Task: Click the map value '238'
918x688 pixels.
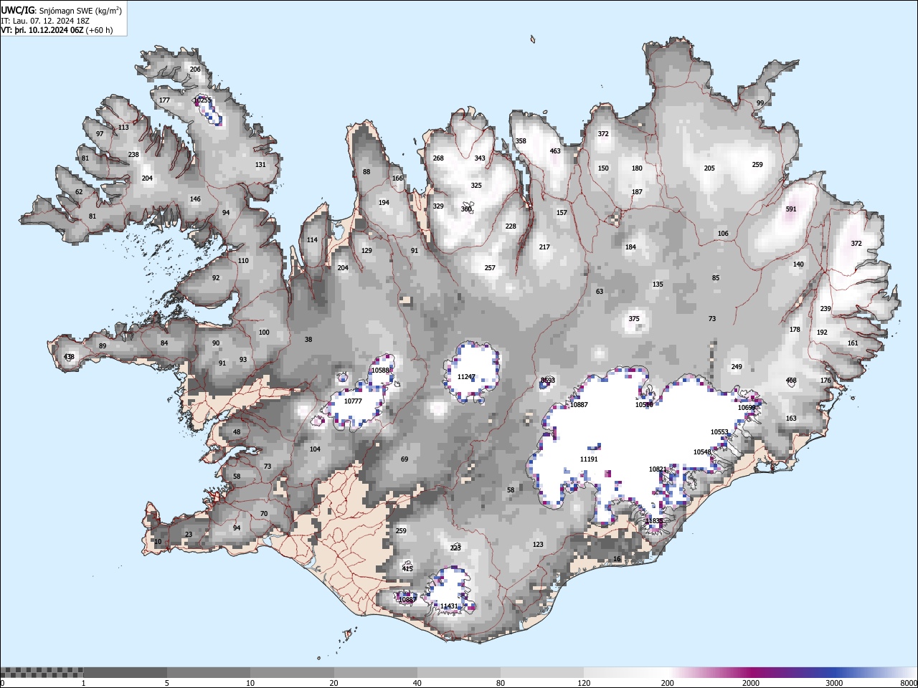Action: click(133, 155)
